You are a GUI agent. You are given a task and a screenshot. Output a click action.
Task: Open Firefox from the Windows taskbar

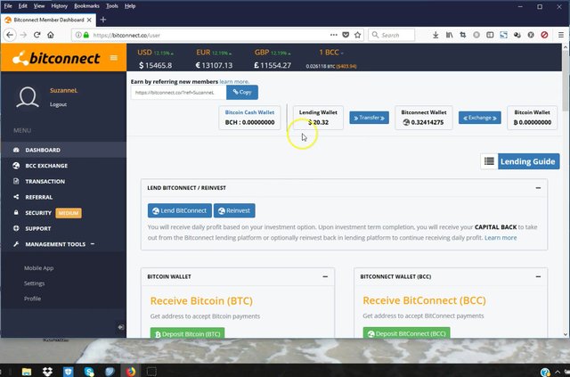(x=131, y=371)
